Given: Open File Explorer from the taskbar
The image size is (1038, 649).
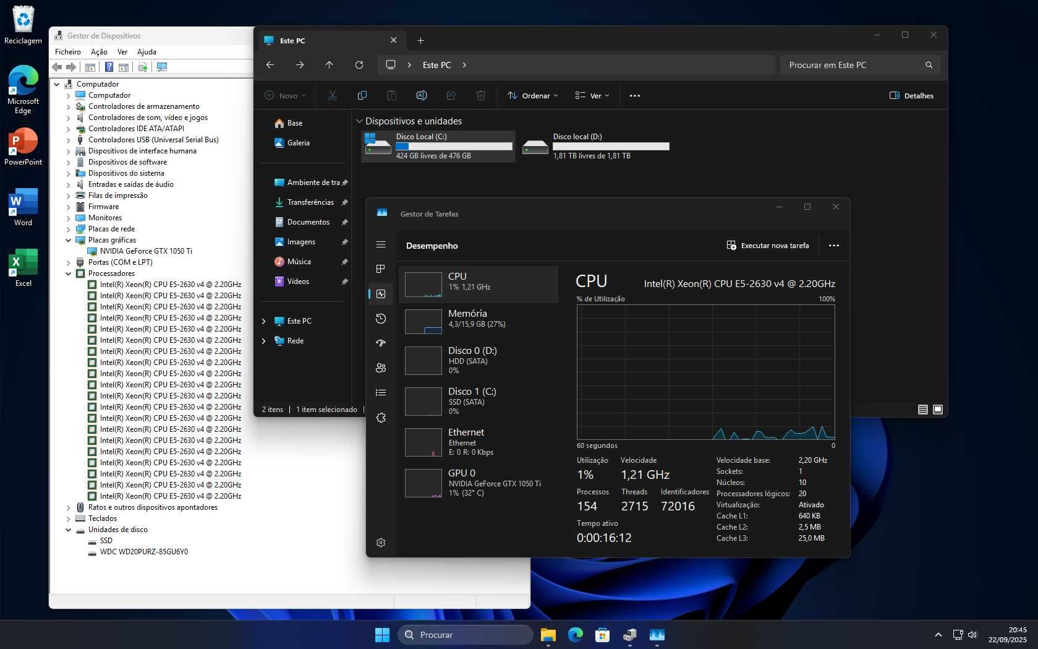Looking at the screenshot, I should pos(548,635).
